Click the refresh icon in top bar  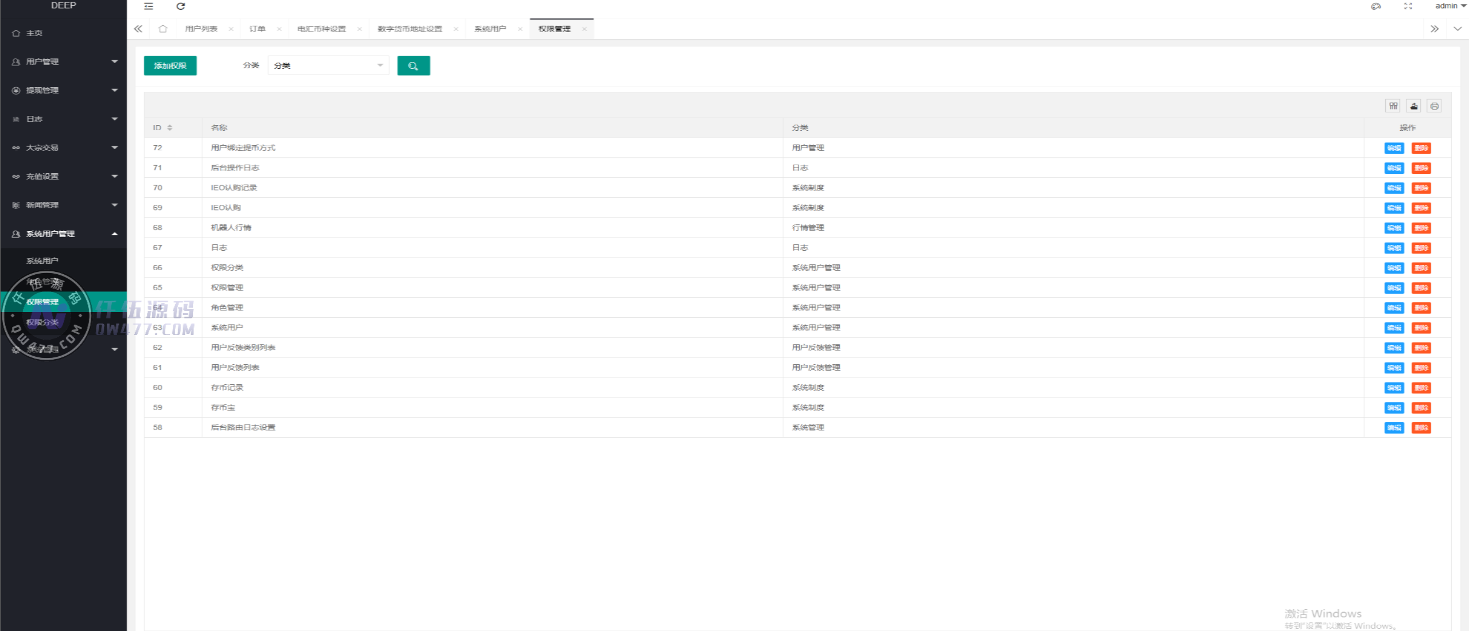pyautogui.click(x=180, y=6)
